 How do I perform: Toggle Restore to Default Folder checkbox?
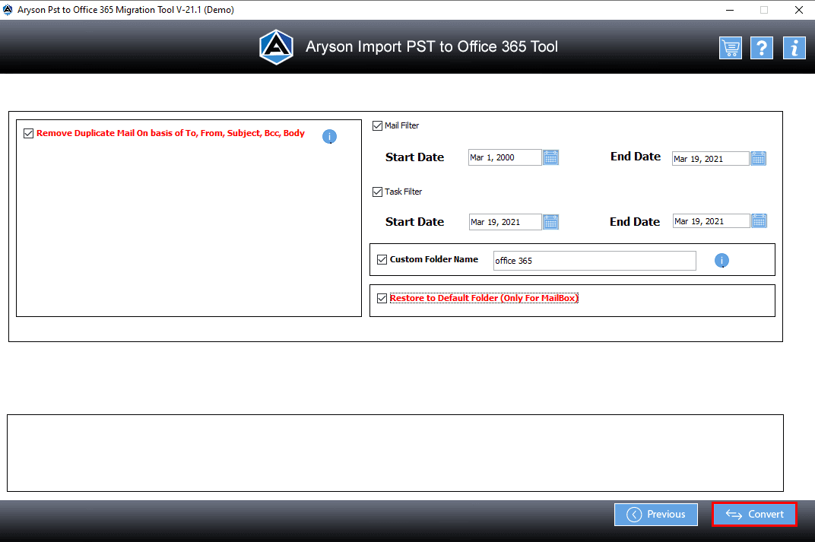tap(382, 298)
